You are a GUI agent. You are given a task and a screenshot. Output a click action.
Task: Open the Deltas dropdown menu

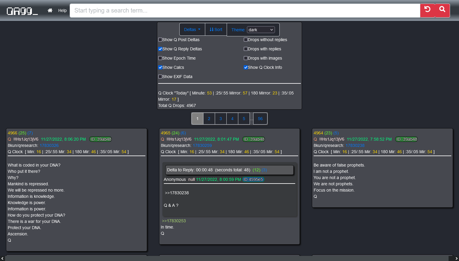tap(192, 29)
